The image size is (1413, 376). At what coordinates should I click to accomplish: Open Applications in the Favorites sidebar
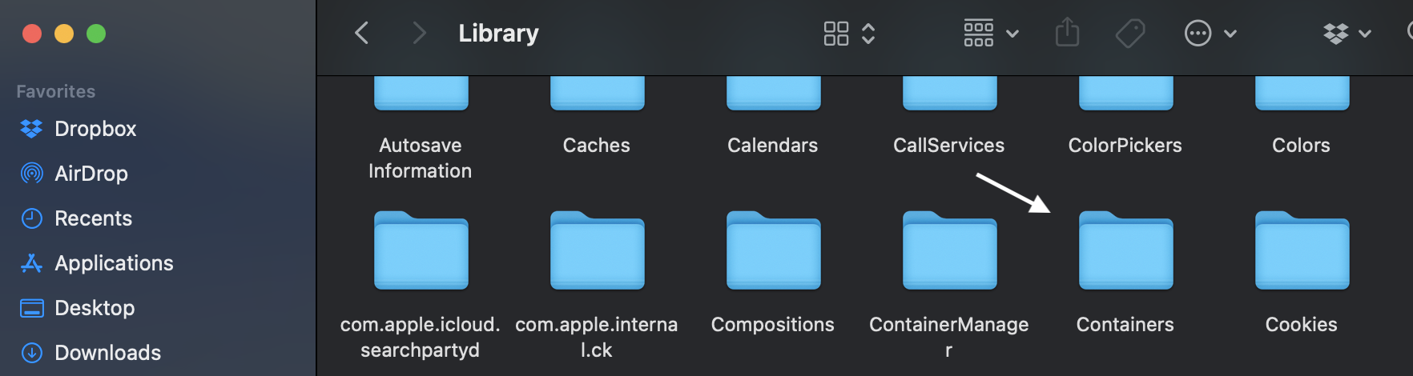113,263
